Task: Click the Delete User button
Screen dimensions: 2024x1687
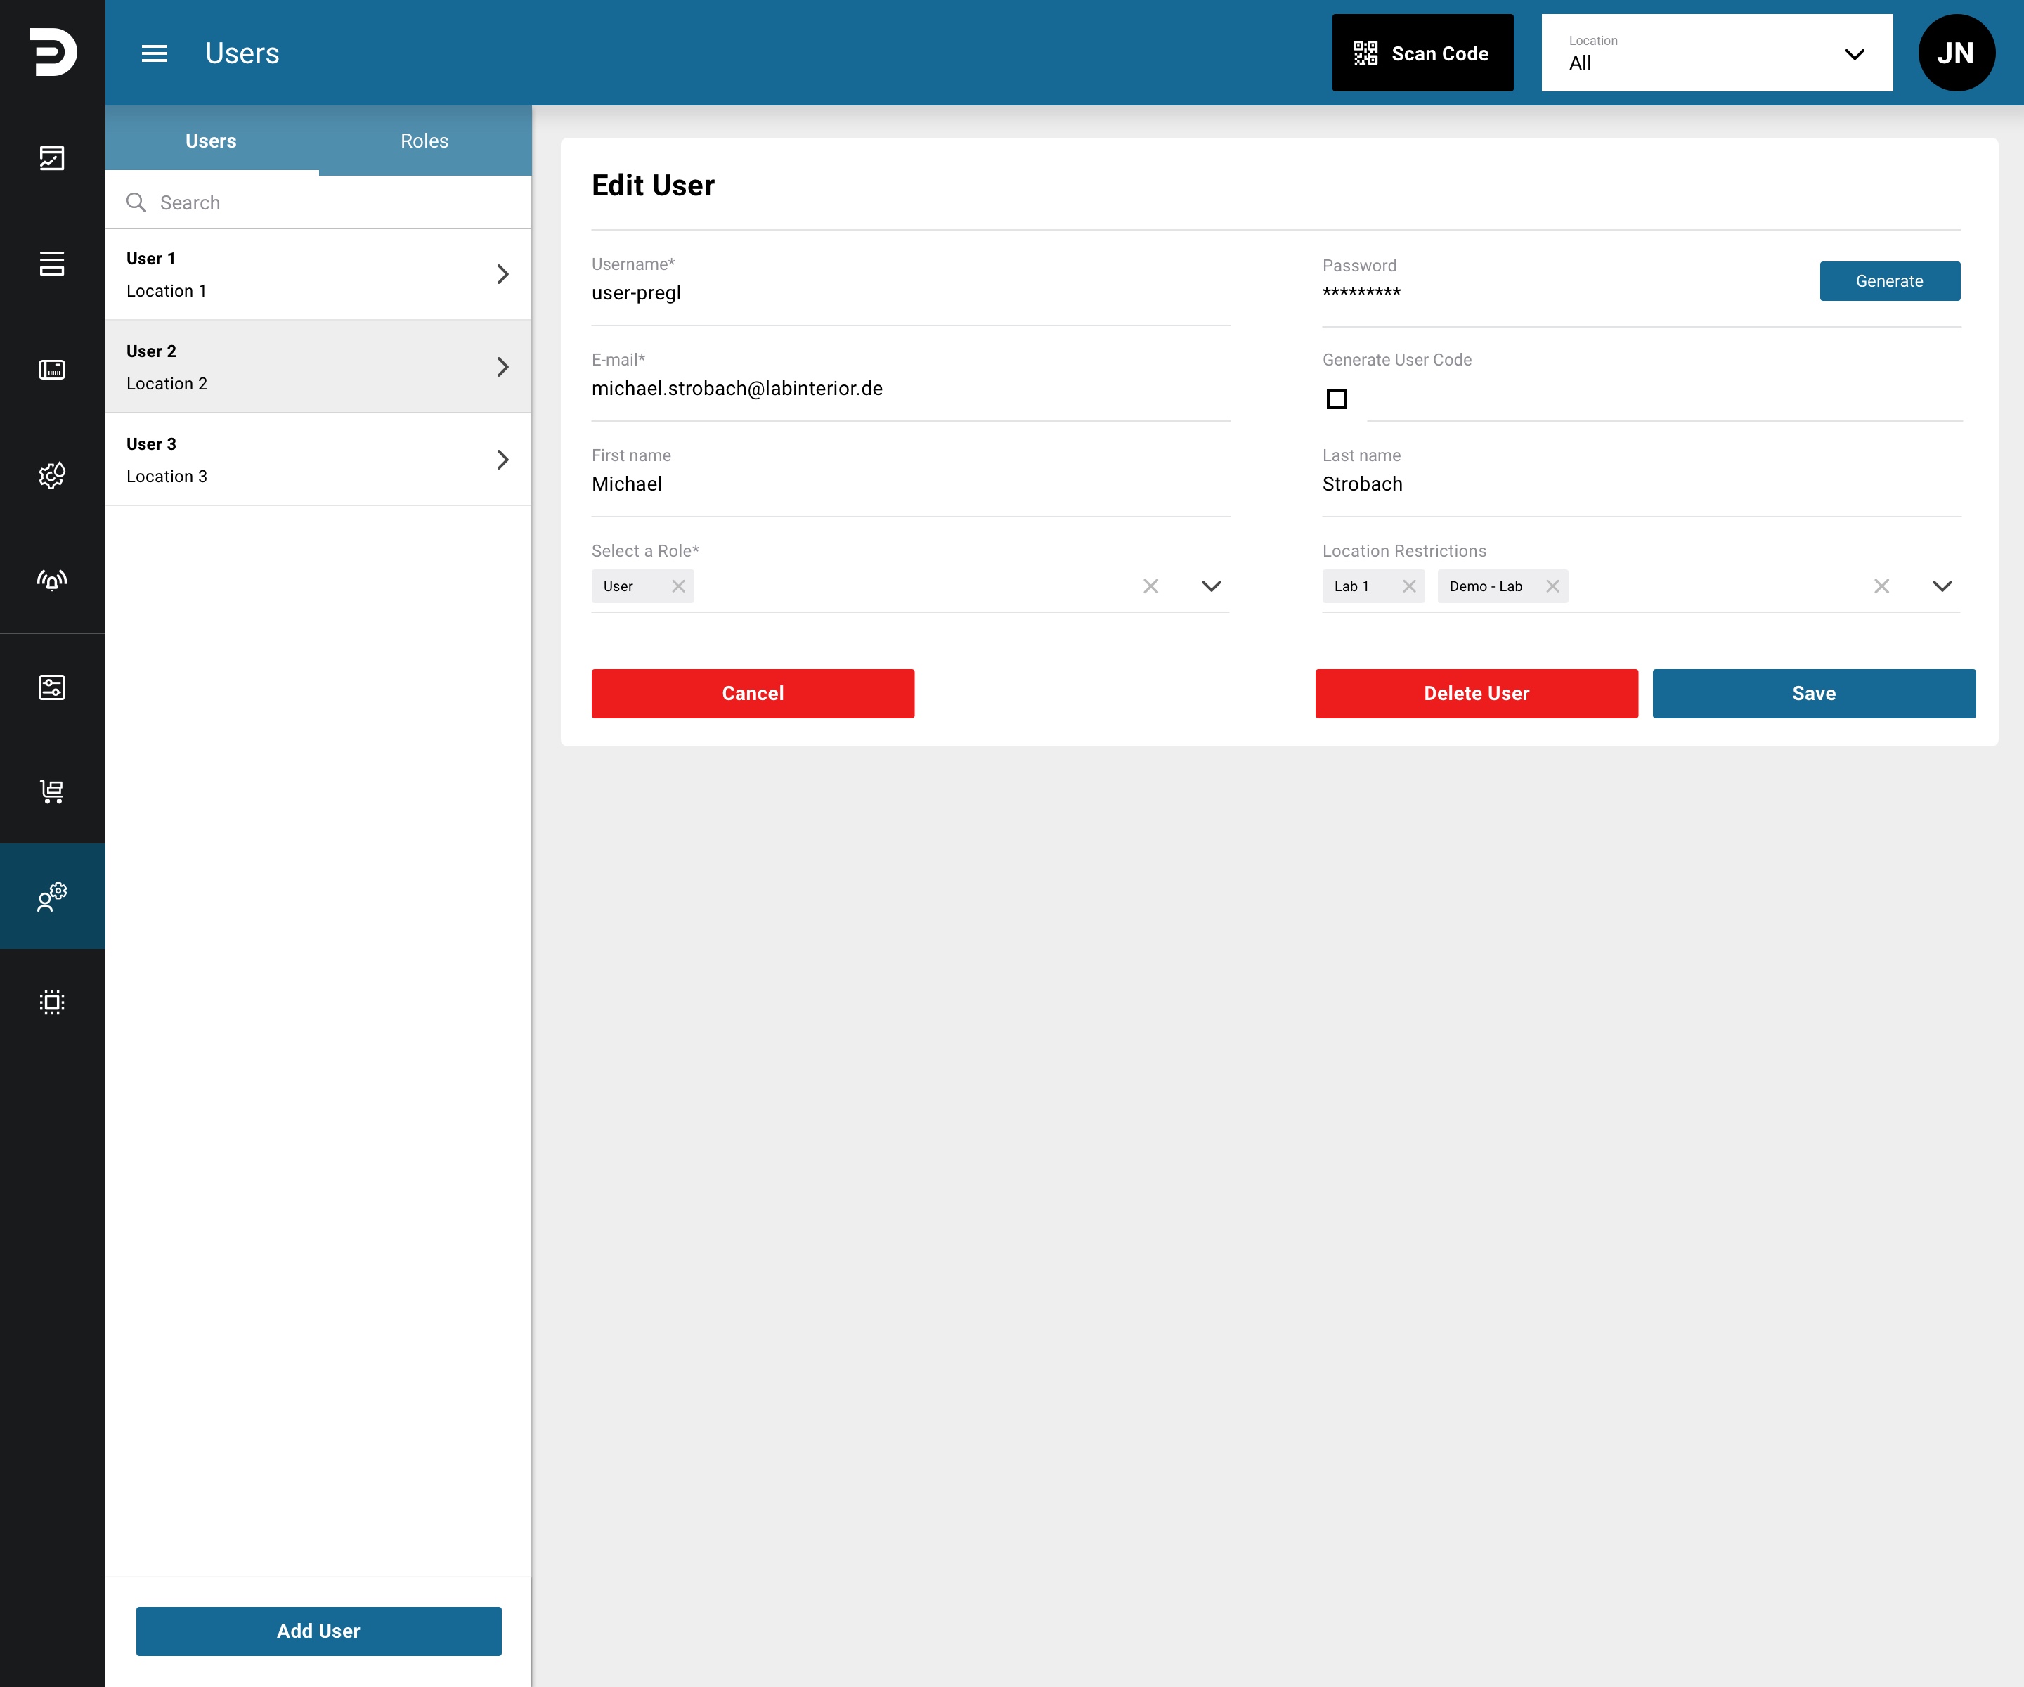Action: pos(1477,693)
